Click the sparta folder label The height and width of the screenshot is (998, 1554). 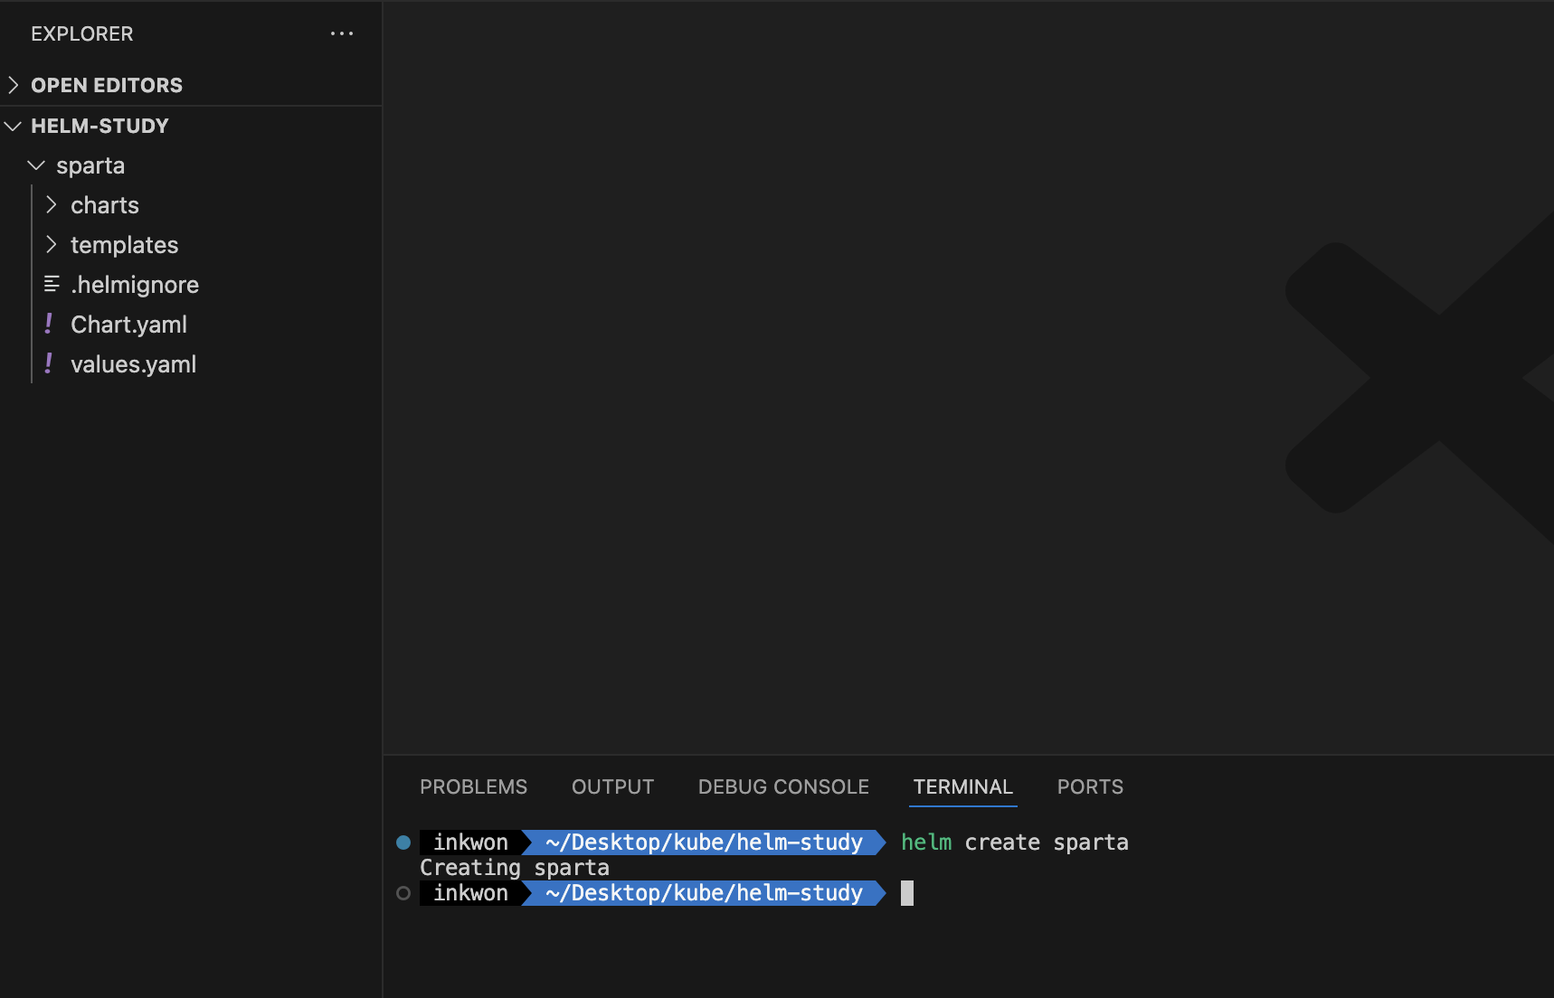tap(90, 166)
